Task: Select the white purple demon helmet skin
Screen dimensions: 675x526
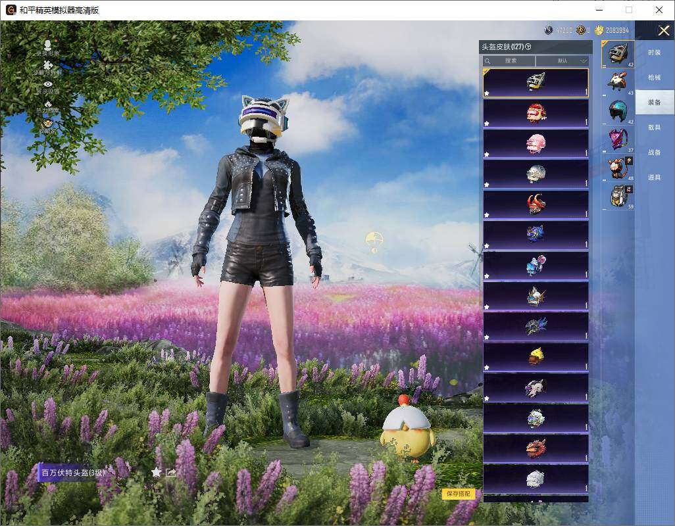Action: (x=536, y=388)
